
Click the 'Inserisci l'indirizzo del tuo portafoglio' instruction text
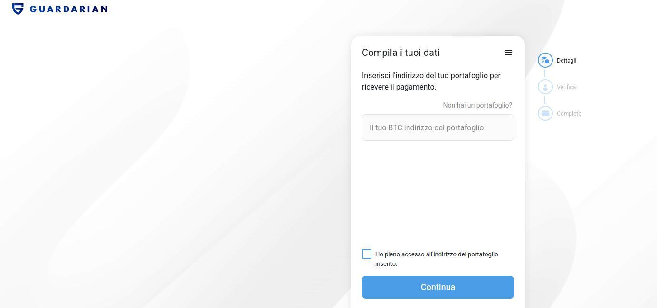tap(431, 81)
